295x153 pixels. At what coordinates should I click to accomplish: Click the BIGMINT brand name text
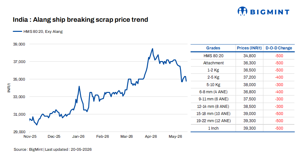point(270,12)
